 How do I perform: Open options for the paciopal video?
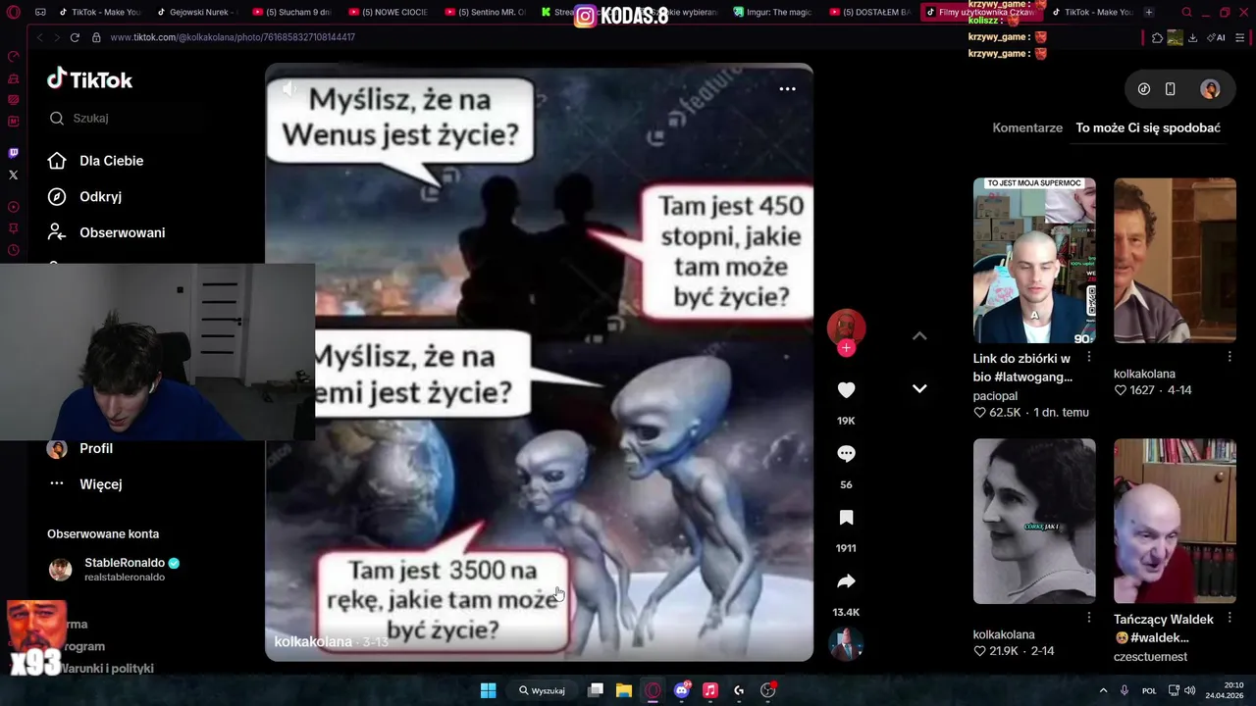coord(1088,357)
